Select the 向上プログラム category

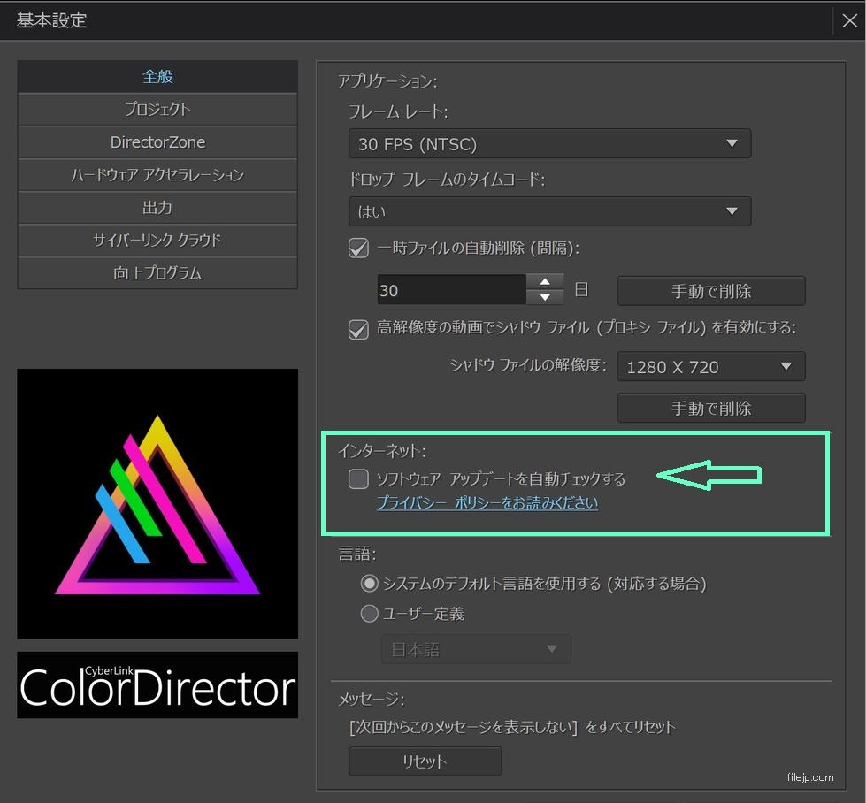pos(157,272)
